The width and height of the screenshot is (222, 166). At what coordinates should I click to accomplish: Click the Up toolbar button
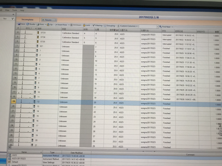pyautogui.click(x=50, y=25)
